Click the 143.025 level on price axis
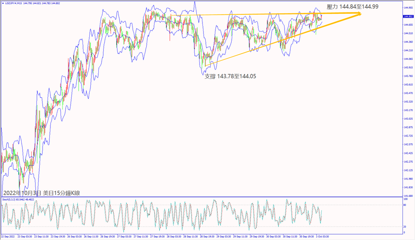The image size is (415, 240). [409, 119]
